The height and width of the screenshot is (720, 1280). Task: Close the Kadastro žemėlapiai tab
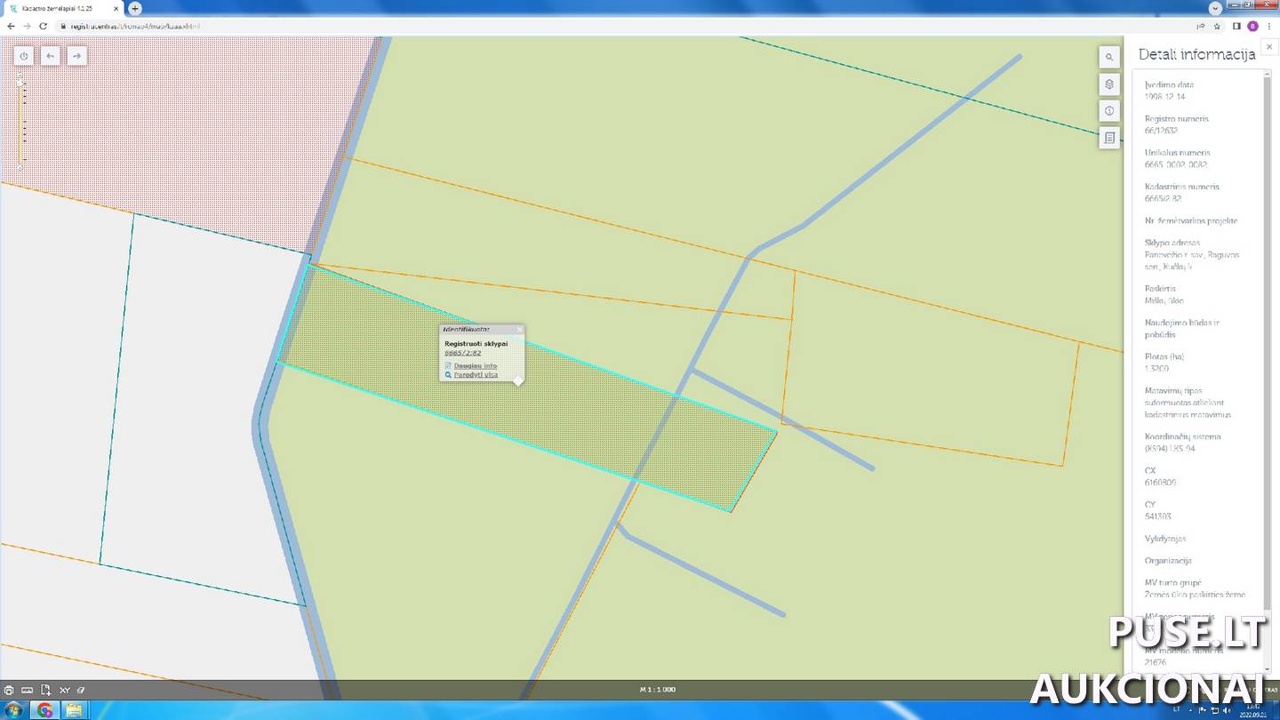pyautogui.click(x=116, y=8)
